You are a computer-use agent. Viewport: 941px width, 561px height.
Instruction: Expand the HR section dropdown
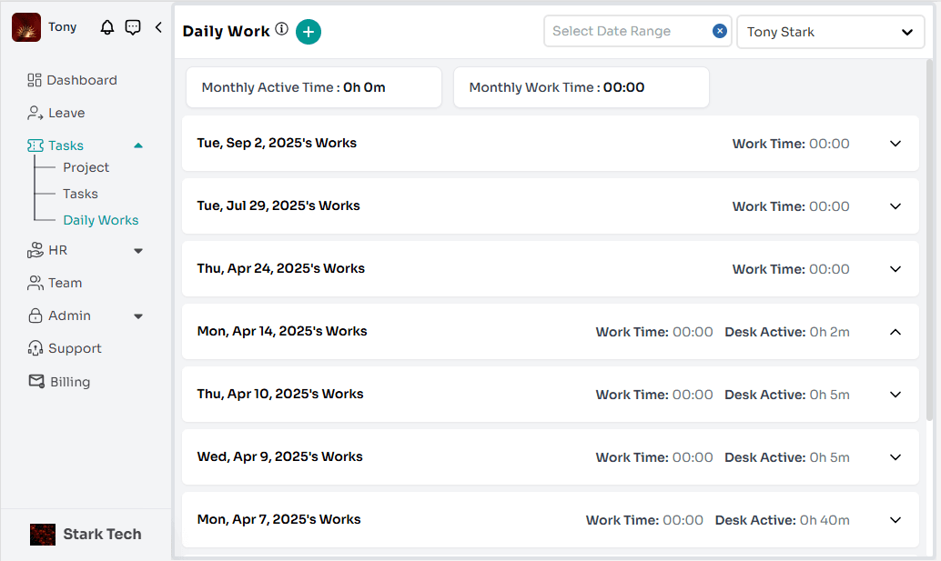(x=137, y=250)
